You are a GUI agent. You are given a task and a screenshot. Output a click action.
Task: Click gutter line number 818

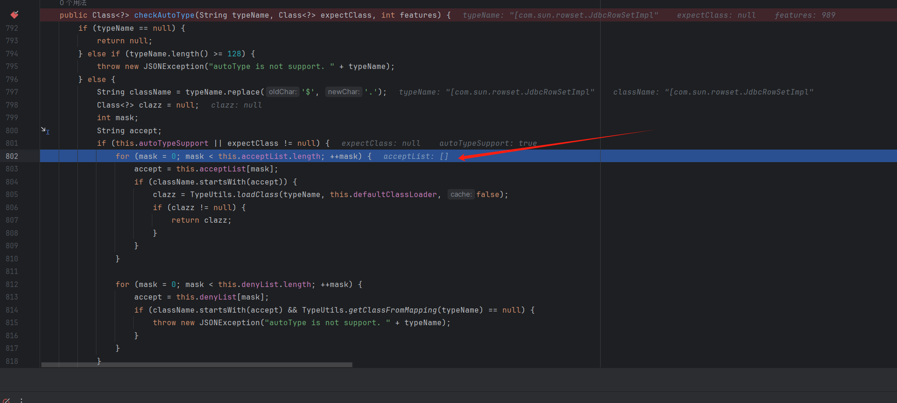(x=12, y=361)
